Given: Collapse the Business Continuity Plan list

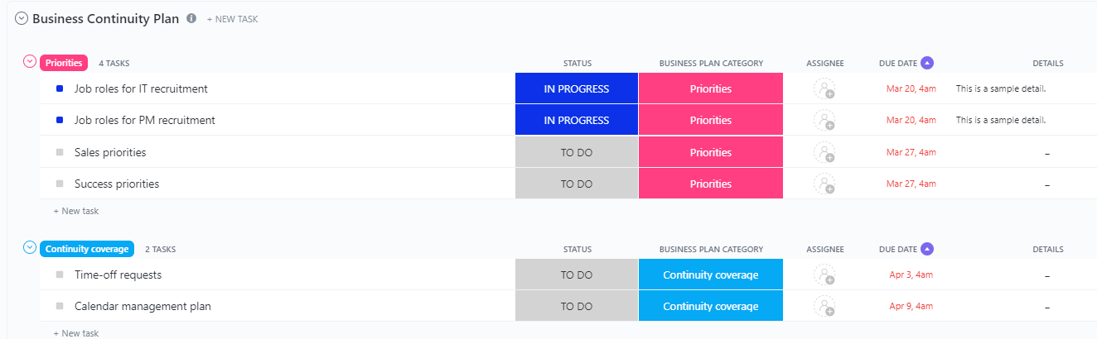Looking at the screenshot, I should click(22, 18).
